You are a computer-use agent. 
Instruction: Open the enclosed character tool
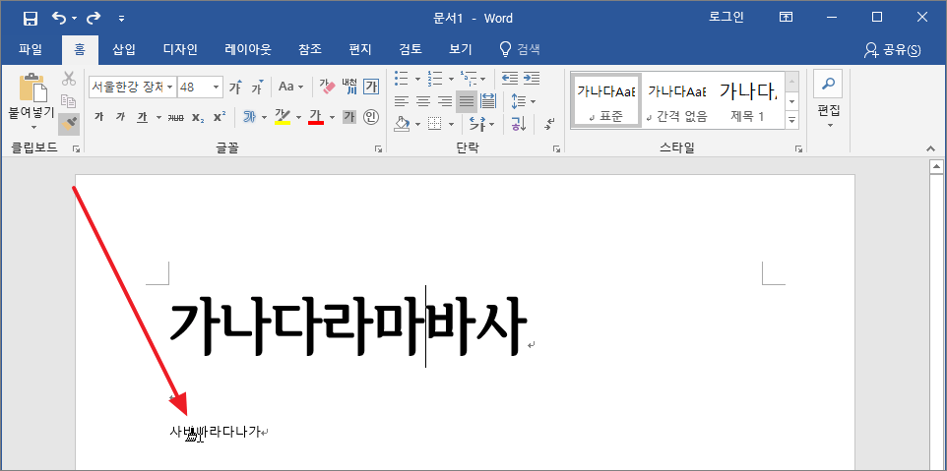click(x=371, y=117)
